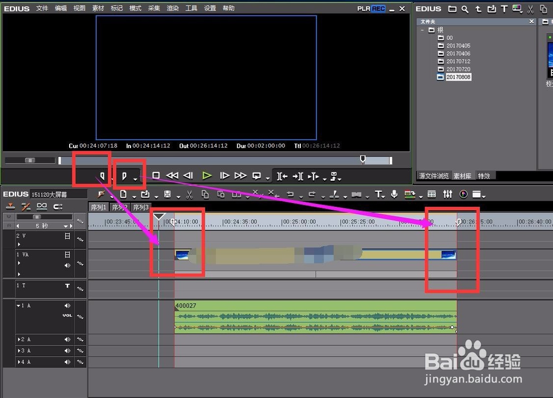Mute the 1 VA track audio
This screenshot has width=553, height=398.
[x=67, y=265]
